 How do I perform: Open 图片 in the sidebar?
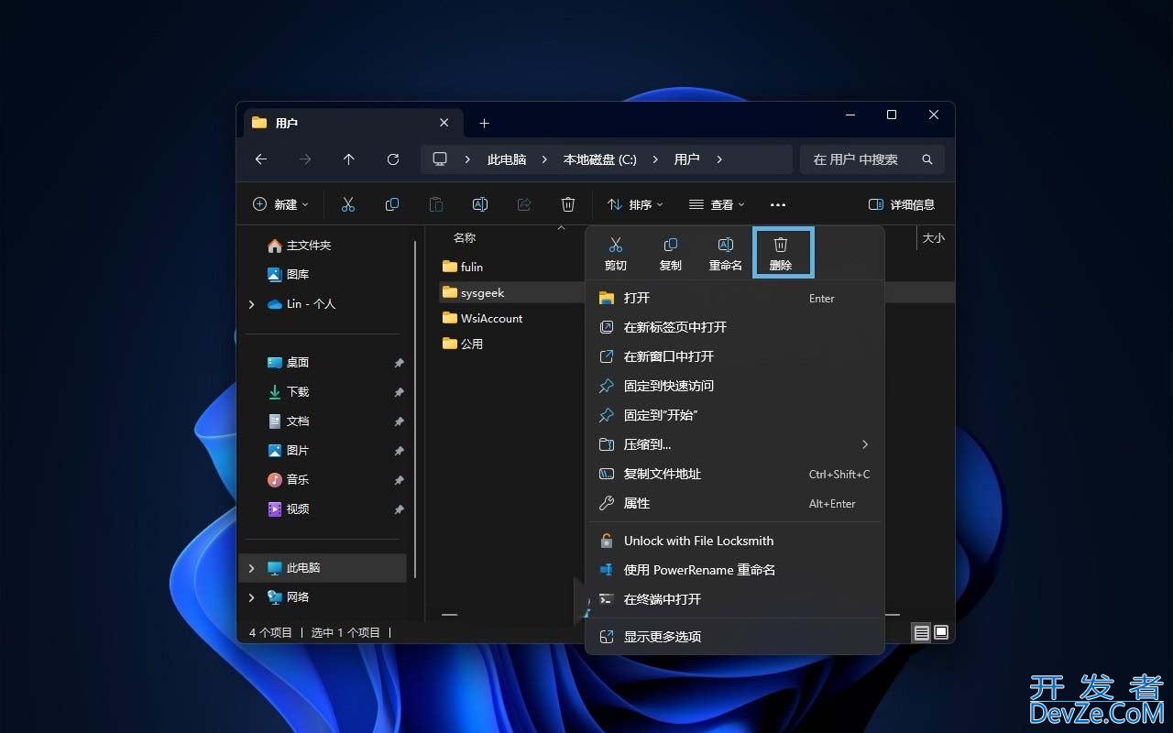[x=288, y=451]
